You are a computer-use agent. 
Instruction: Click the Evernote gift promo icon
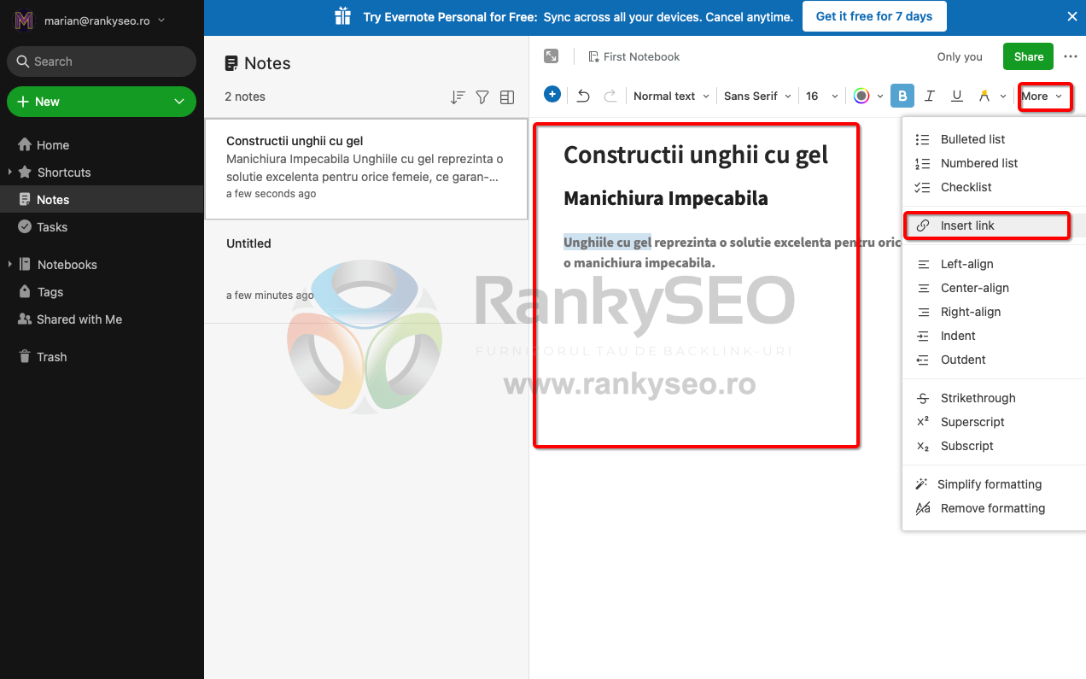[x=343, y=16]
